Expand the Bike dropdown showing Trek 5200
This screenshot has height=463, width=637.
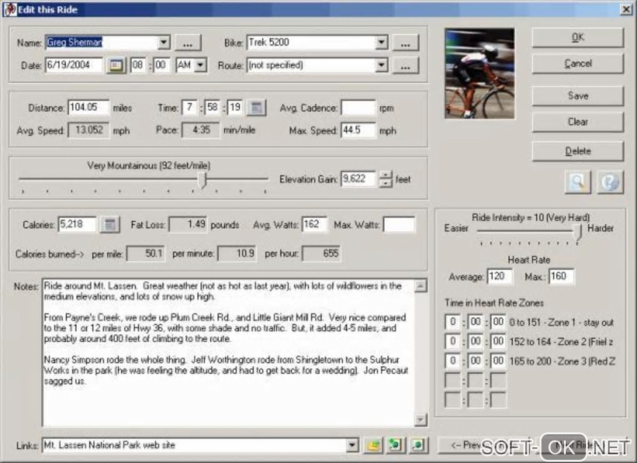pyautogui.click(x=382, y=42)
